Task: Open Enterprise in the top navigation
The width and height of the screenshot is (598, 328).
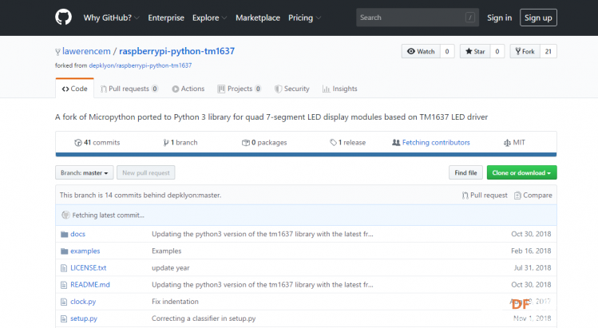Action: 166,18
